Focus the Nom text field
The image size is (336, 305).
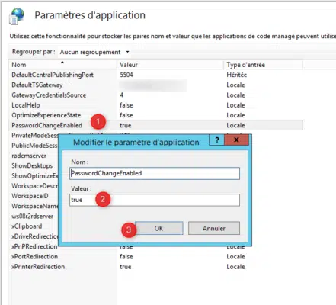(155, 173)
